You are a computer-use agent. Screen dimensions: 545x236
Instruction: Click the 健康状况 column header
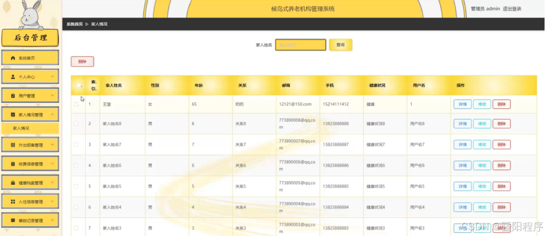coord(377,86)
